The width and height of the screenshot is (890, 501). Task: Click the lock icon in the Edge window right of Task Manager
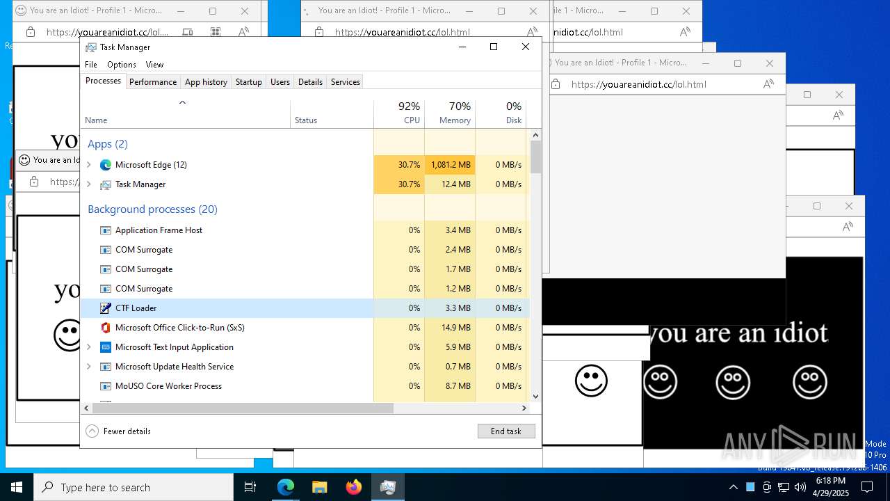click(556, 84)
